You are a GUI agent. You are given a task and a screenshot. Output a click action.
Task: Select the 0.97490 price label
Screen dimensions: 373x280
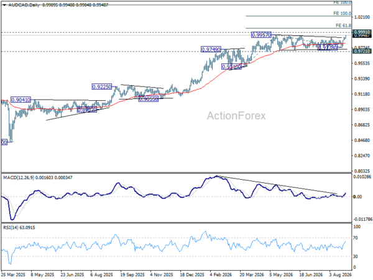[211, 50]
